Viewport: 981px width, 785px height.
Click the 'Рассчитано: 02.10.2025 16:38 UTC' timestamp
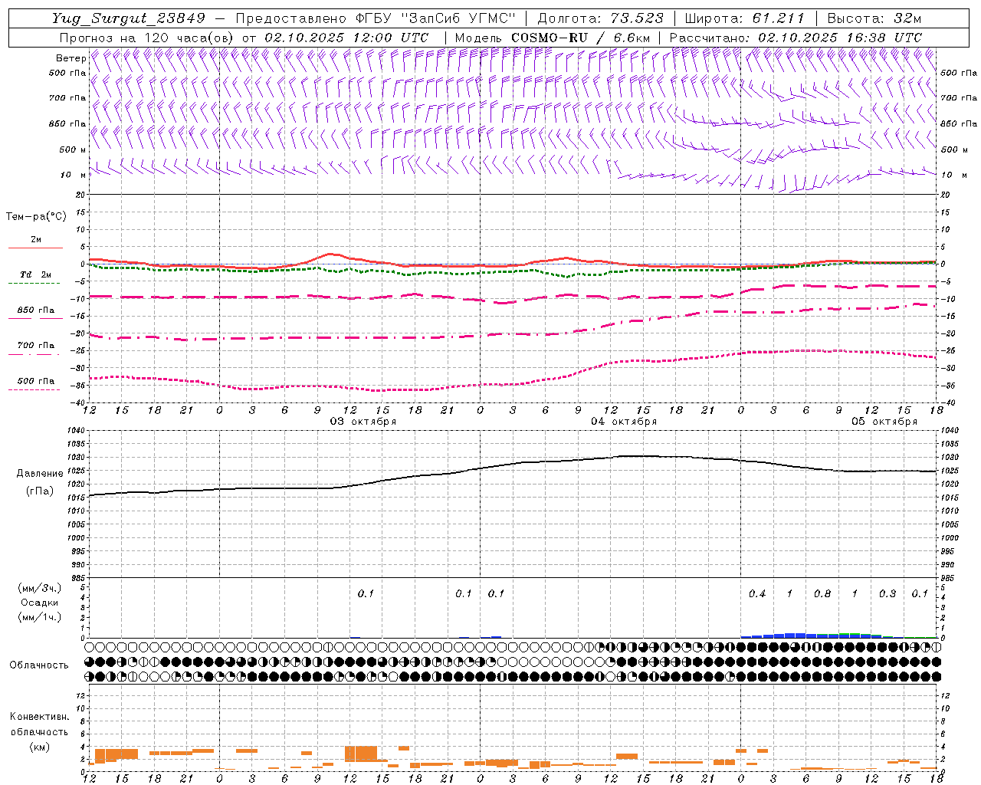coord(796,38)
